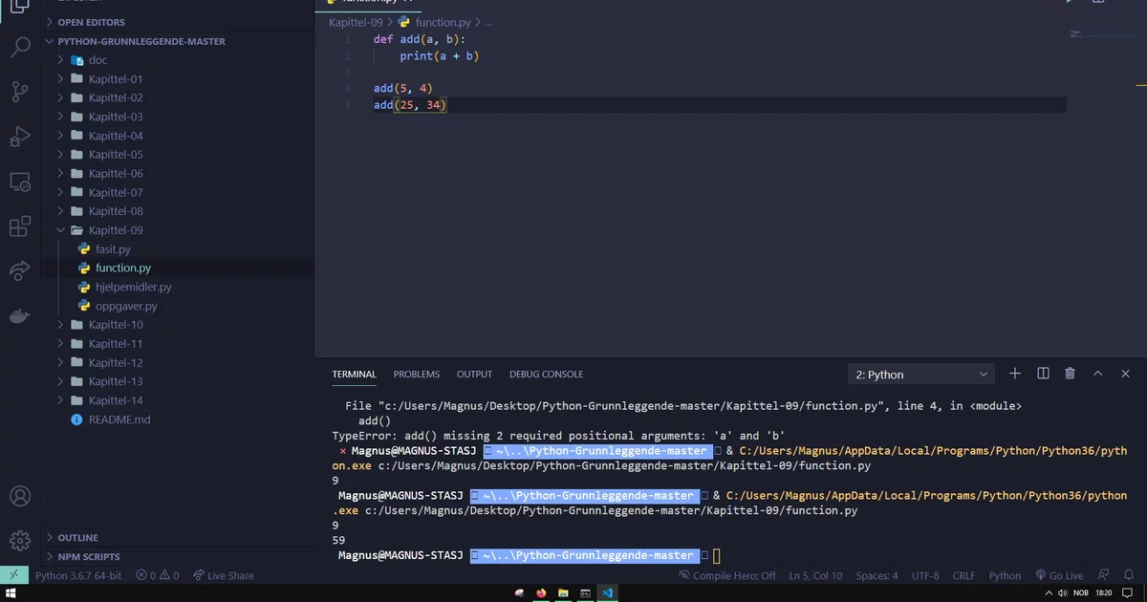
Task: Open the Extensions view
Action: [19, 226]
